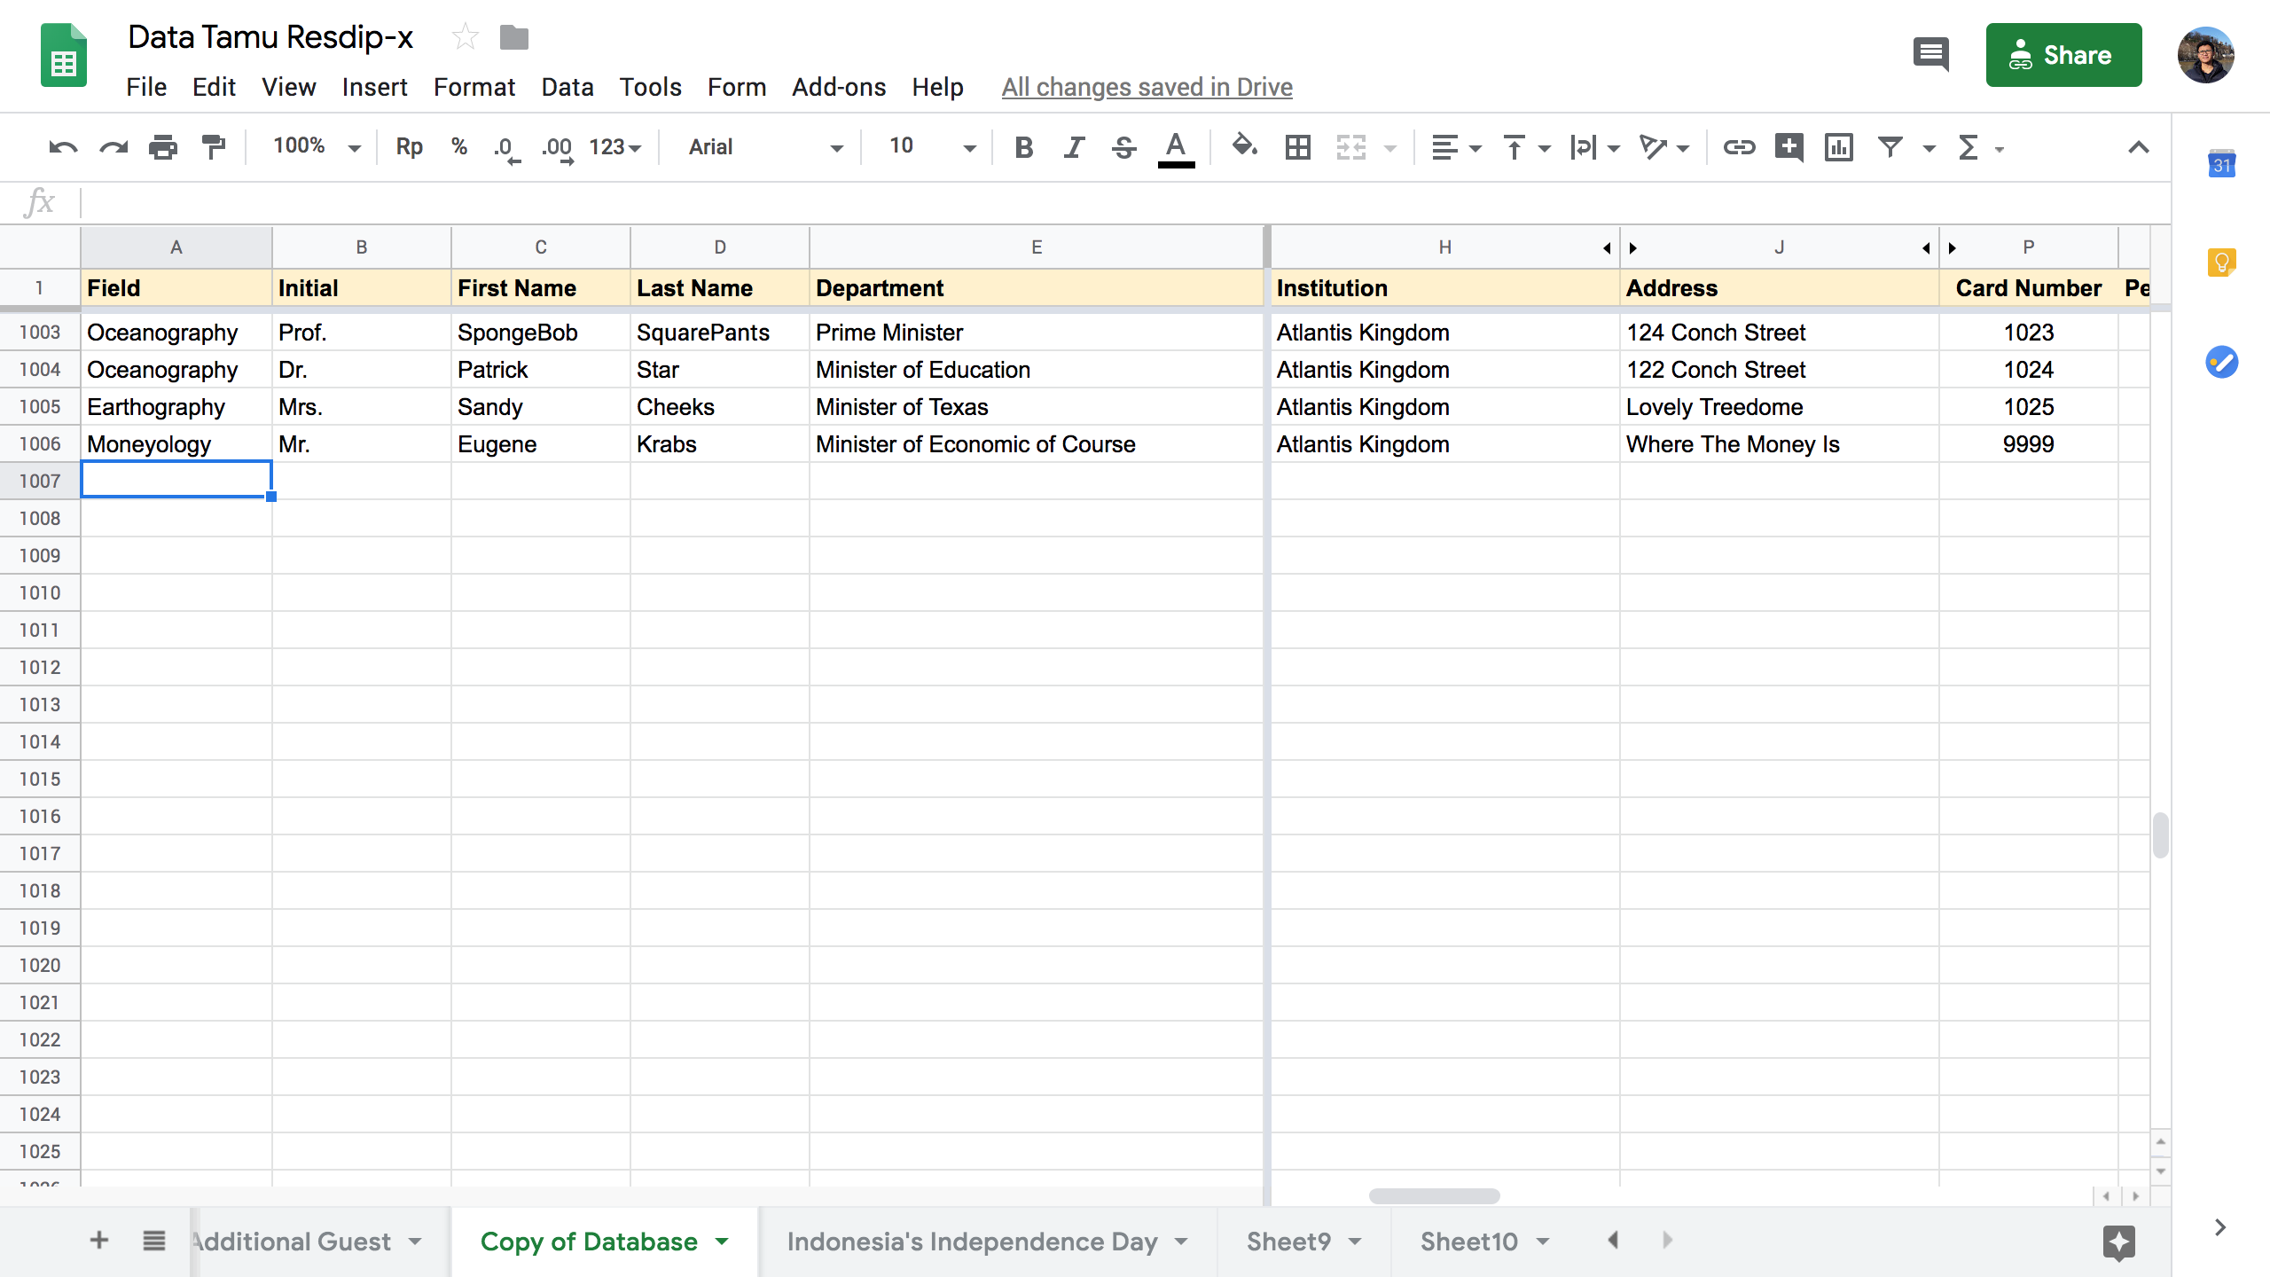2270x1277 pixels.
Task: Star the Data Tamu Resdip-x document
Action: coord(465,37)
